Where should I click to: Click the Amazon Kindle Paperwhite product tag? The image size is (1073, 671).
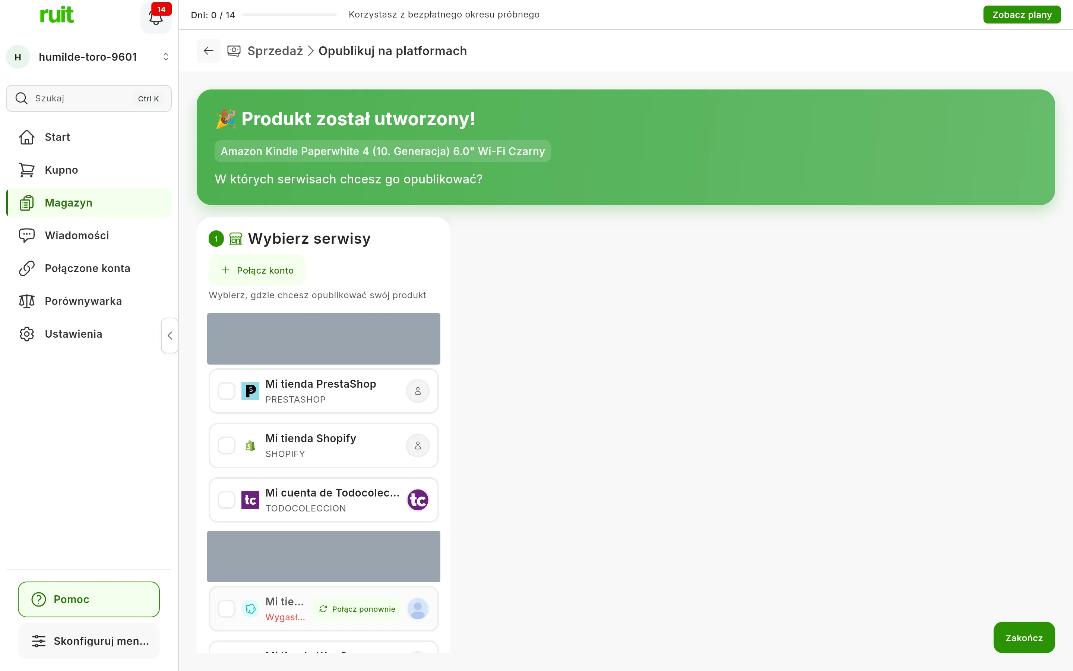tap(383, 151)
